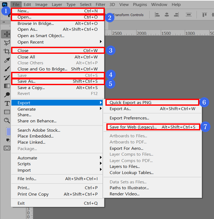Select the Brush tool

coord(7,69)
